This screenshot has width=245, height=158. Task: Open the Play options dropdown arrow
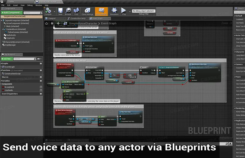(x=130, y=12)
